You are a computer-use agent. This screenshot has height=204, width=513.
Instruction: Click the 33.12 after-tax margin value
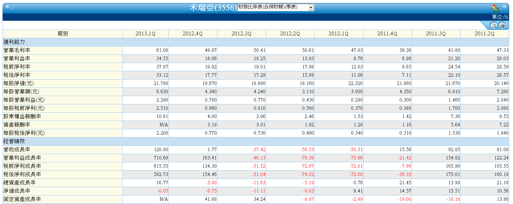[162, 75]
